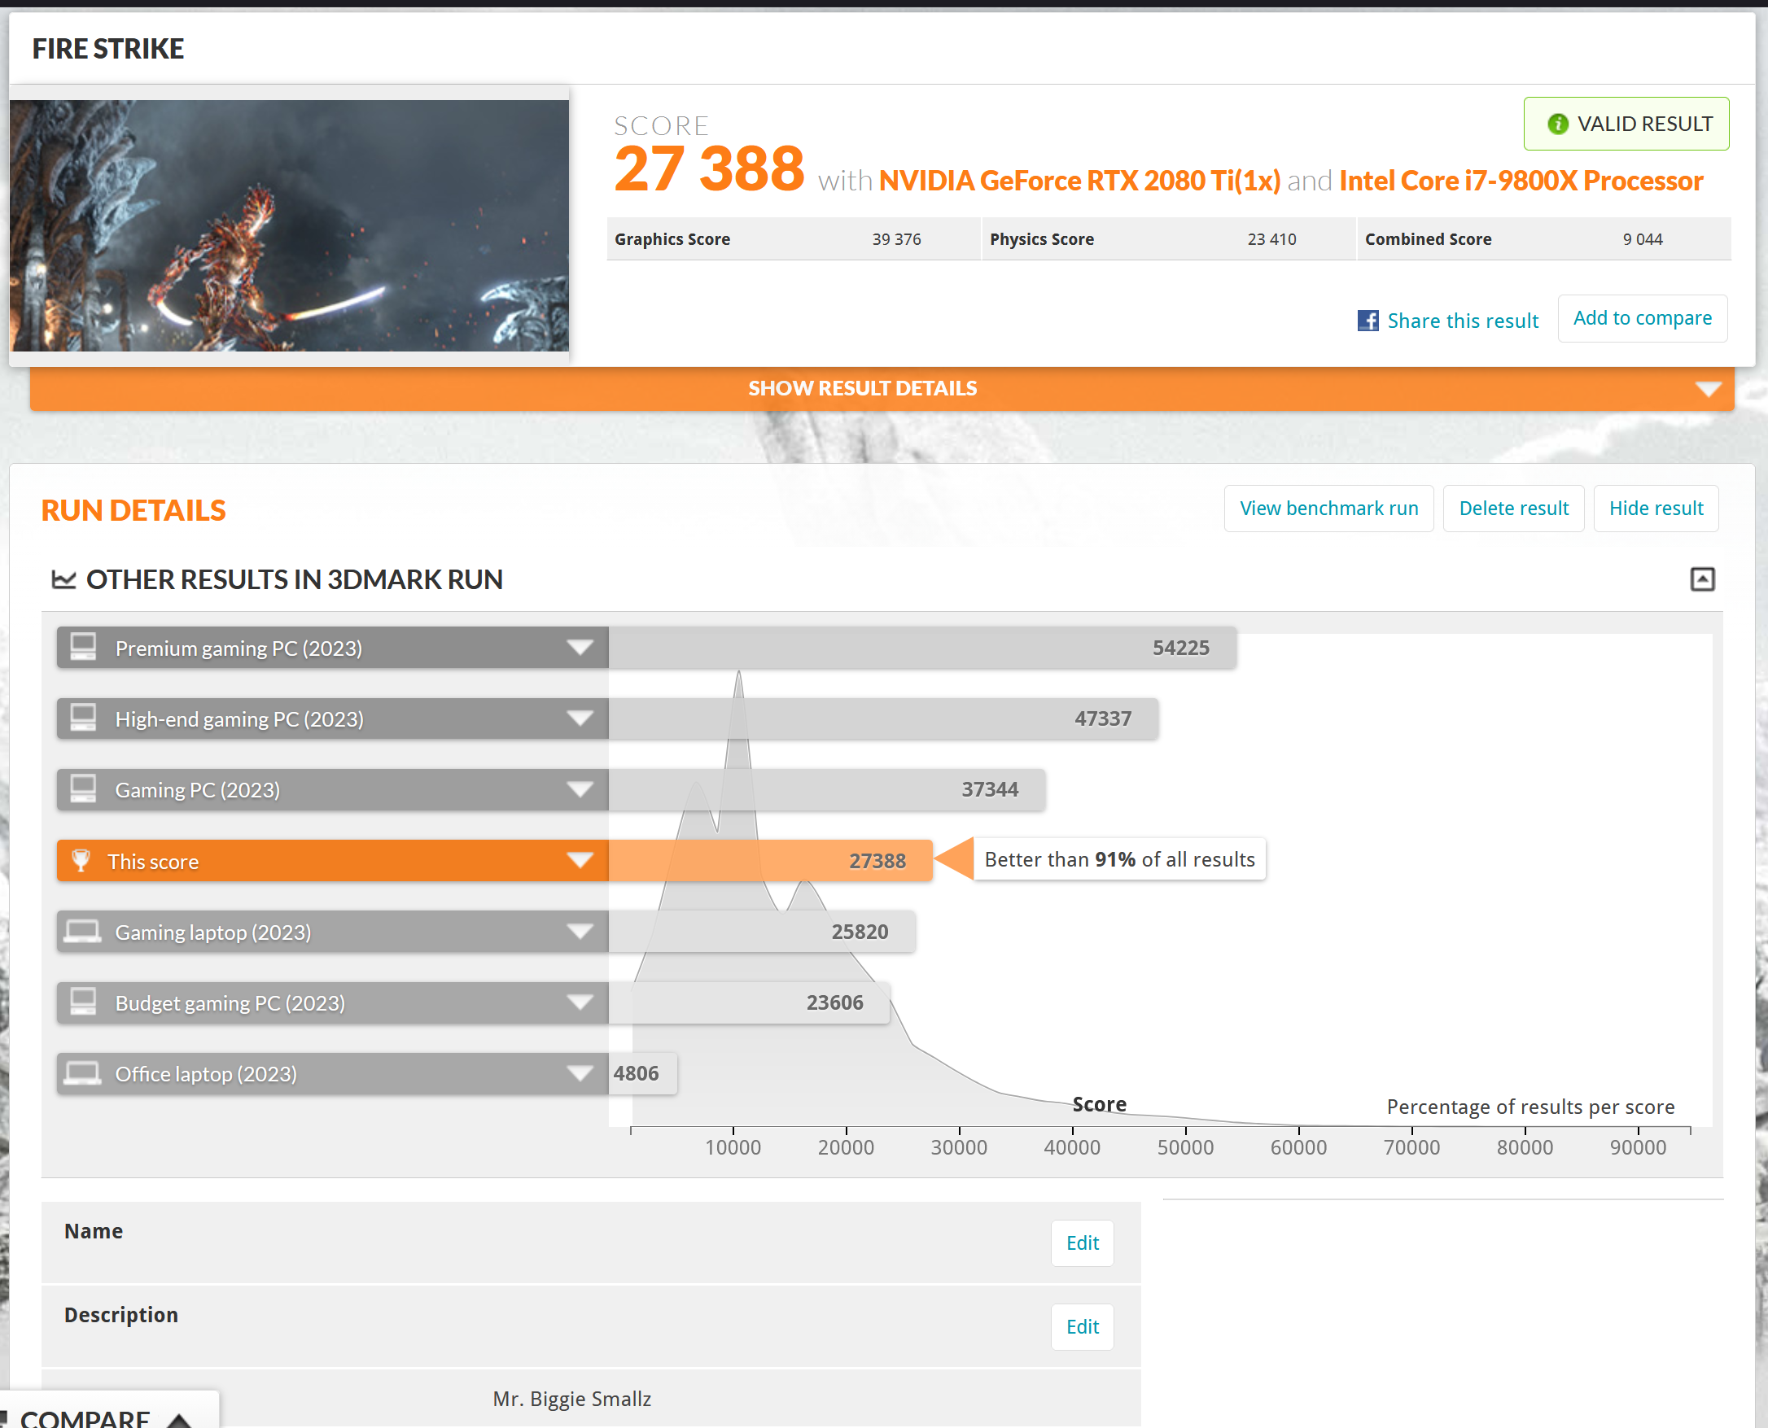Click Delete result button

(1513, 509)
